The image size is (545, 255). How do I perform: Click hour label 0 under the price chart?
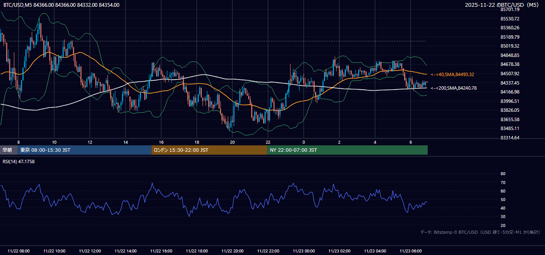[x=304, y=142]
